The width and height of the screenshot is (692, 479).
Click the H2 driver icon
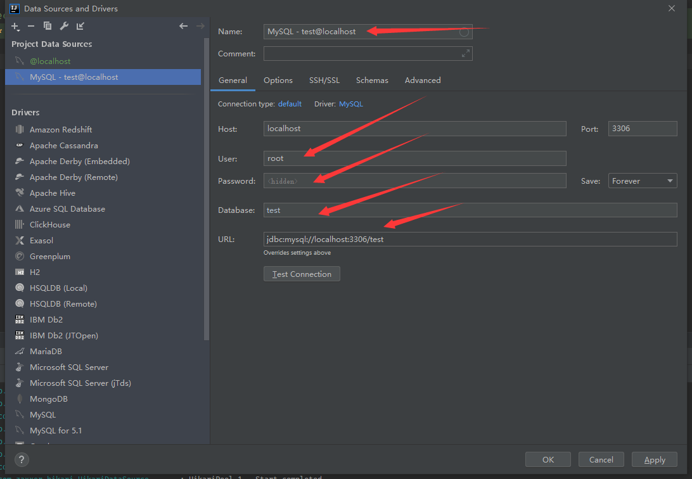20,272
